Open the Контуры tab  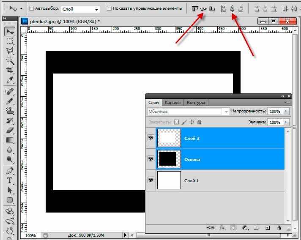click(x=196, y=102)
